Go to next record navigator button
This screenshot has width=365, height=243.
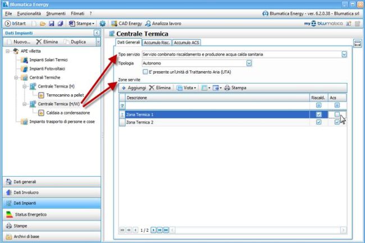click(153, 230)
